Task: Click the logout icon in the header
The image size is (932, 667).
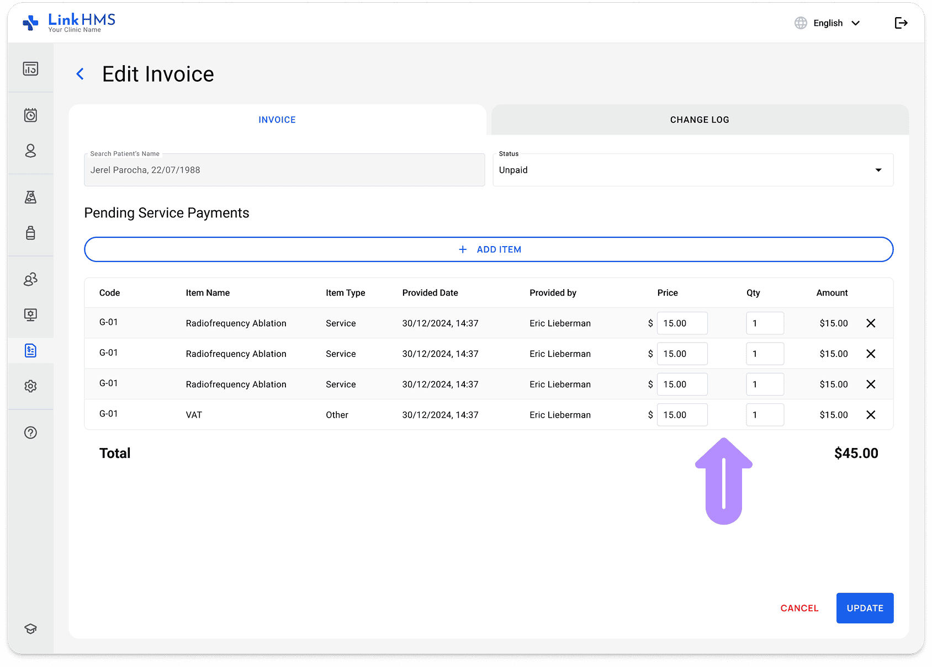Action: click(x=902, y=23)
